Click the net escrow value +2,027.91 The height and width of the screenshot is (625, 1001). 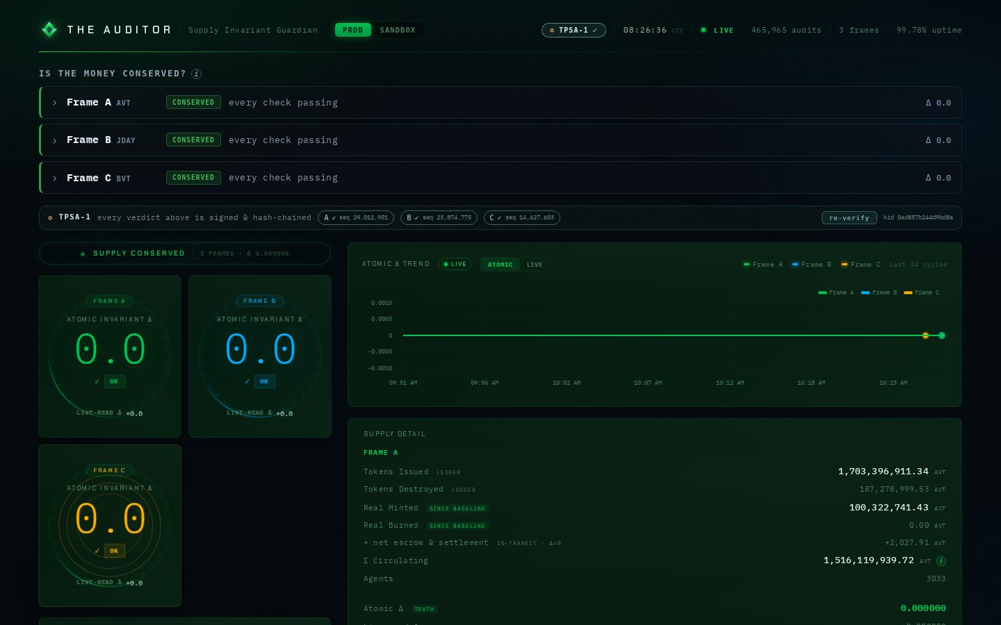click(x=906, y=543)
